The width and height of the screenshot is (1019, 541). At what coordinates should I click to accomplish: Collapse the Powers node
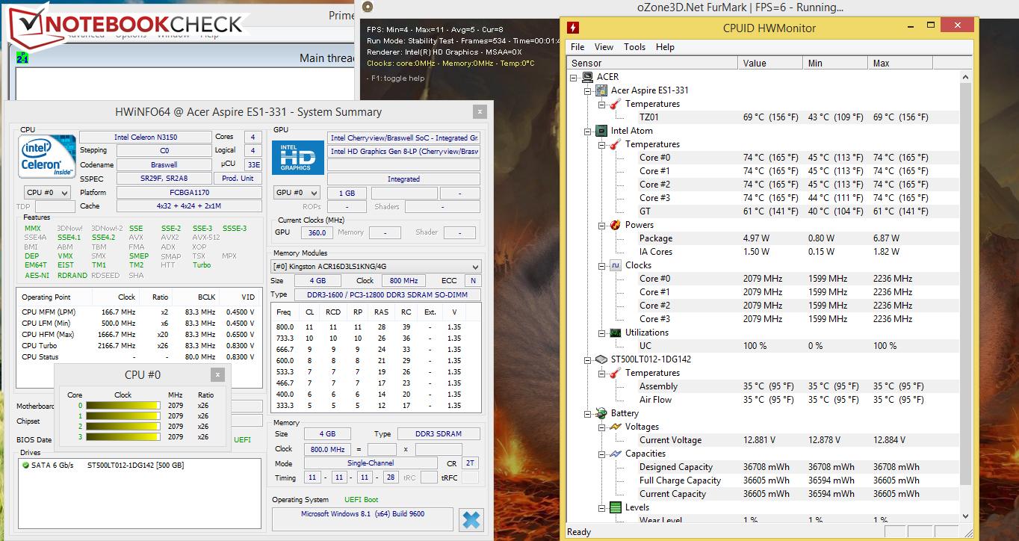pos(601,225)
